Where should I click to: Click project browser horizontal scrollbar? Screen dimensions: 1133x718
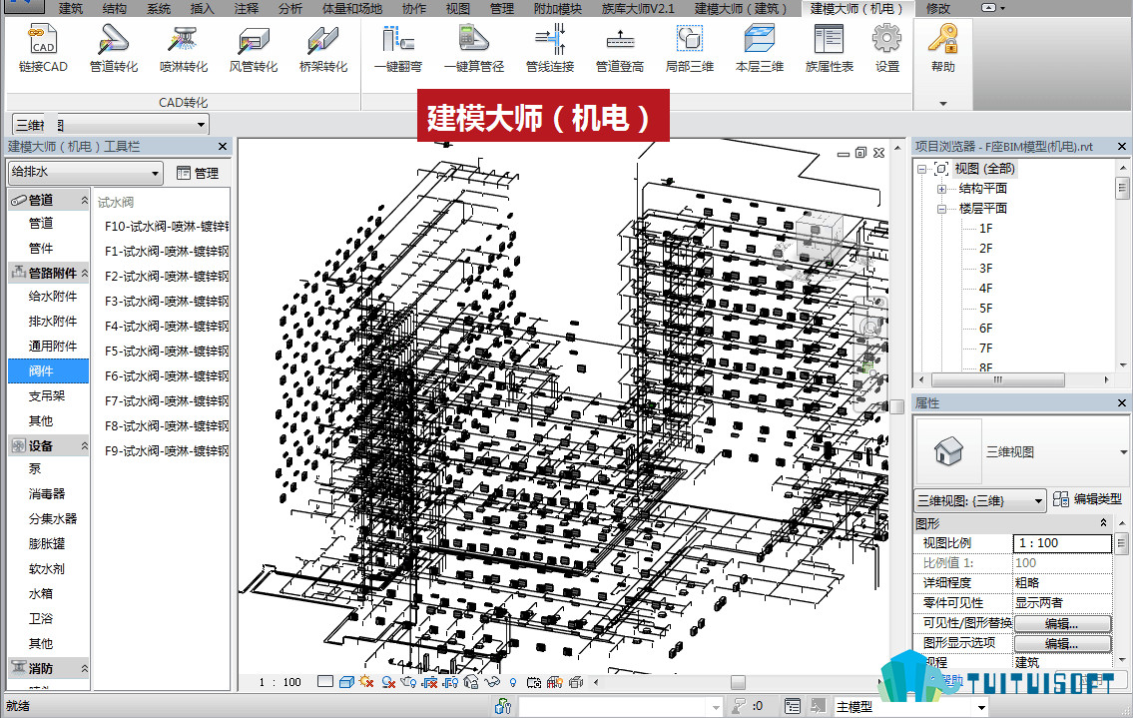[x=997, y=379]
